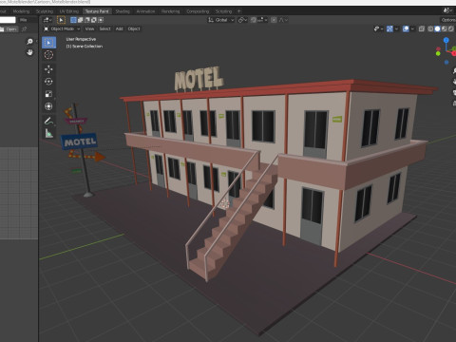
Task: Open the Object menu in viewport
Action: pos(134,28)
